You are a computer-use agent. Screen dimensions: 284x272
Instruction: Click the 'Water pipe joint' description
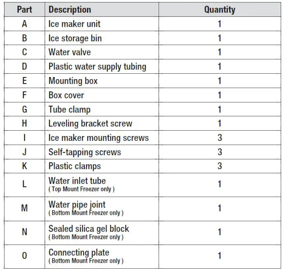click(77, 204)
